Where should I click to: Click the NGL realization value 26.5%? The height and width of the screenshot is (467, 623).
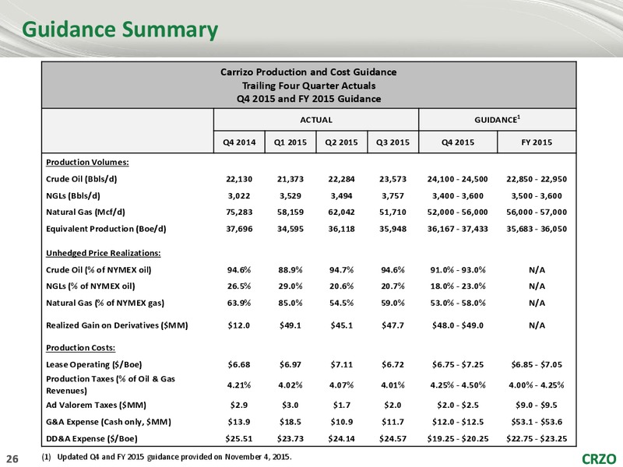pyautogui.click(x=239, y=286)
